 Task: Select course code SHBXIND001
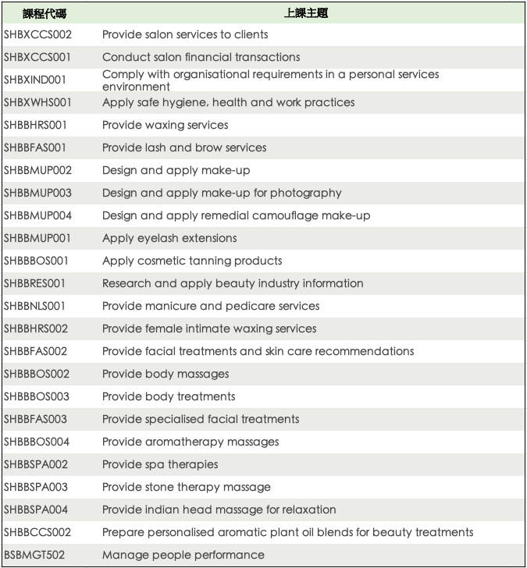click(35, 80)
